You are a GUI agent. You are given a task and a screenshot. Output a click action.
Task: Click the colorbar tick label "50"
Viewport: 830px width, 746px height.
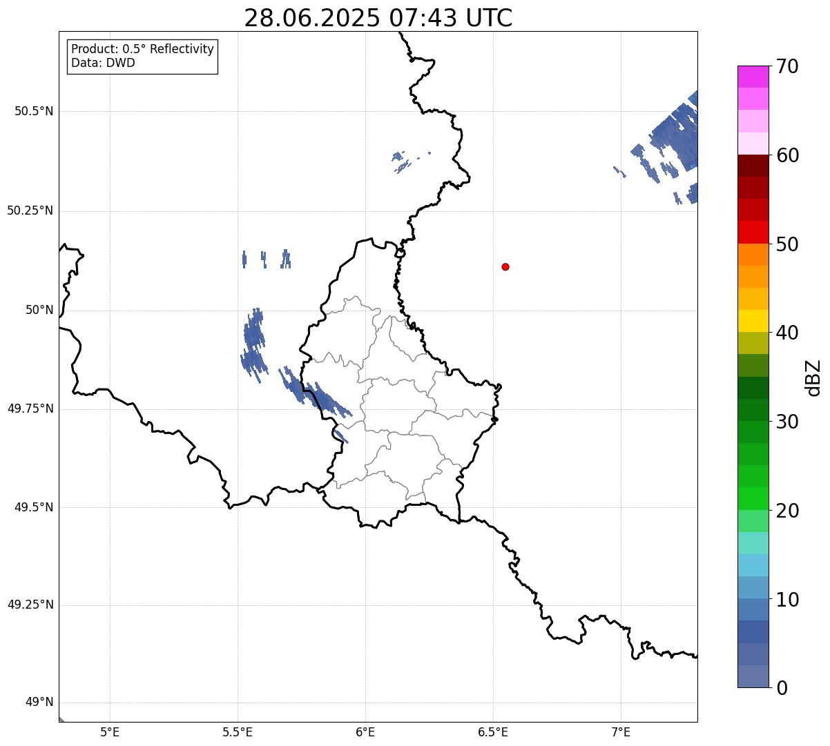click(787, 244)
